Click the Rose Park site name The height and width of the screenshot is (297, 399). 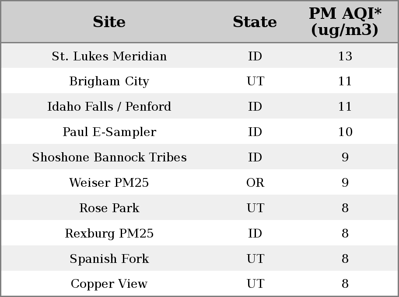tap(109, 208)
